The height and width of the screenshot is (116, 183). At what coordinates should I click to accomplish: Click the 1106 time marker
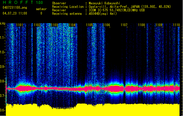107,25
